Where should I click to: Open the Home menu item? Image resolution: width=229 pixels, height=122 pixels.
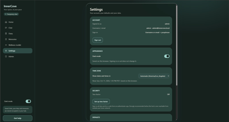(18, 22)
